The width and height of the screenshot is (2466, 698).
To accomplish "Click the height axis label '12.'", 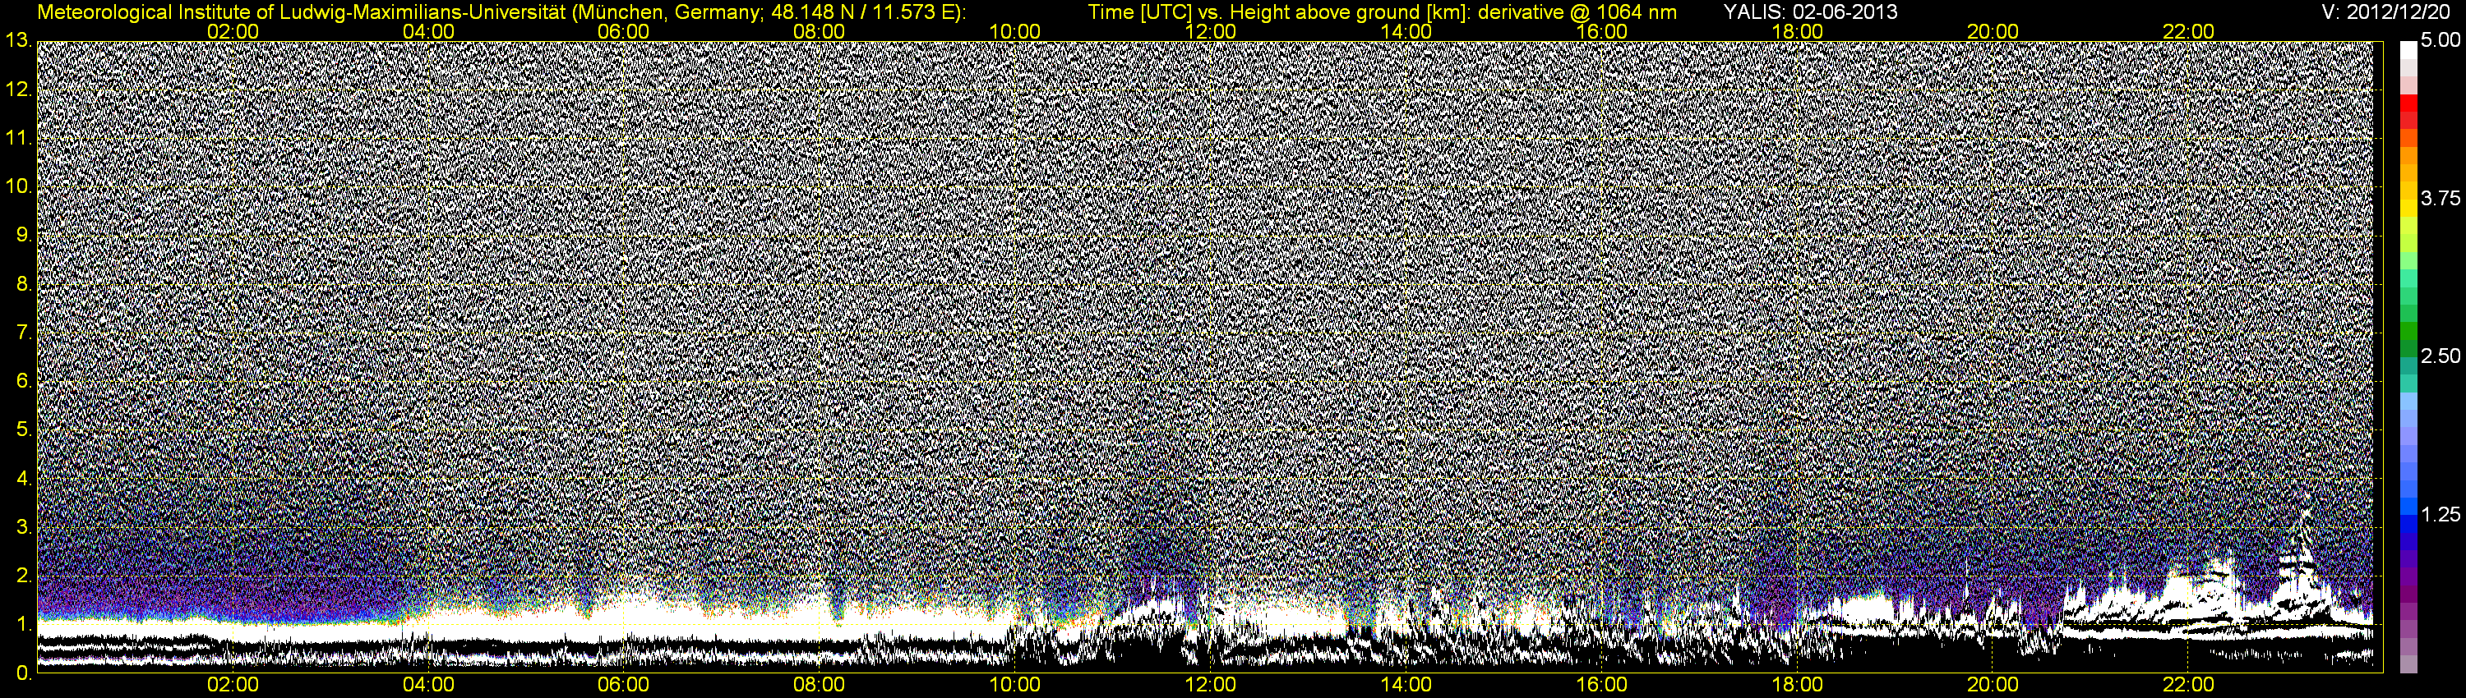I will [19, 90].
